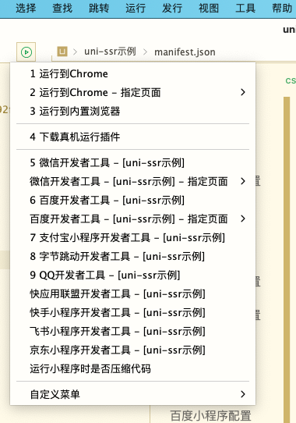Run 6 百度开发者工具 - [uni-ssr示例]
This screenshot has height=423, width=296.
pyautogui.click(x=132, y=200)
